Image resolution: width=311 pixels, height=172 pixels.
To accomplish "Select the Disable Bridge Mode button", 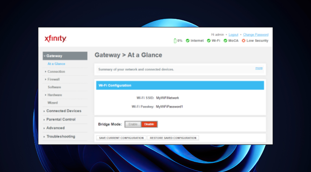I will point(149,124).
